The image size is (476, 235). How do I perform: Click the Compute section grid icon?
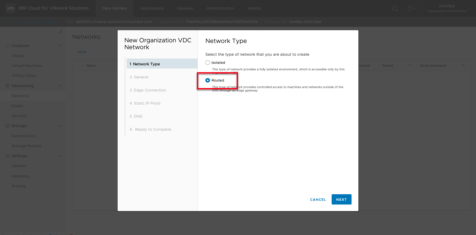tap(8, 46)
